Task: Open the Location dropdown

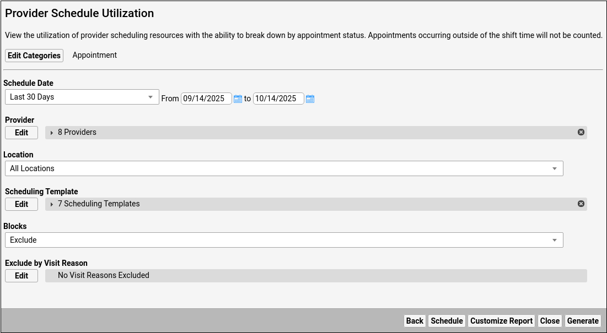Action: (284, 168)
